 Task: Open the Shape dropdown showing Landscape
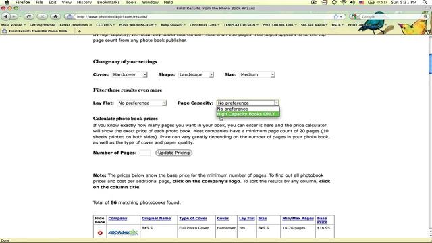tap(196, 74)
